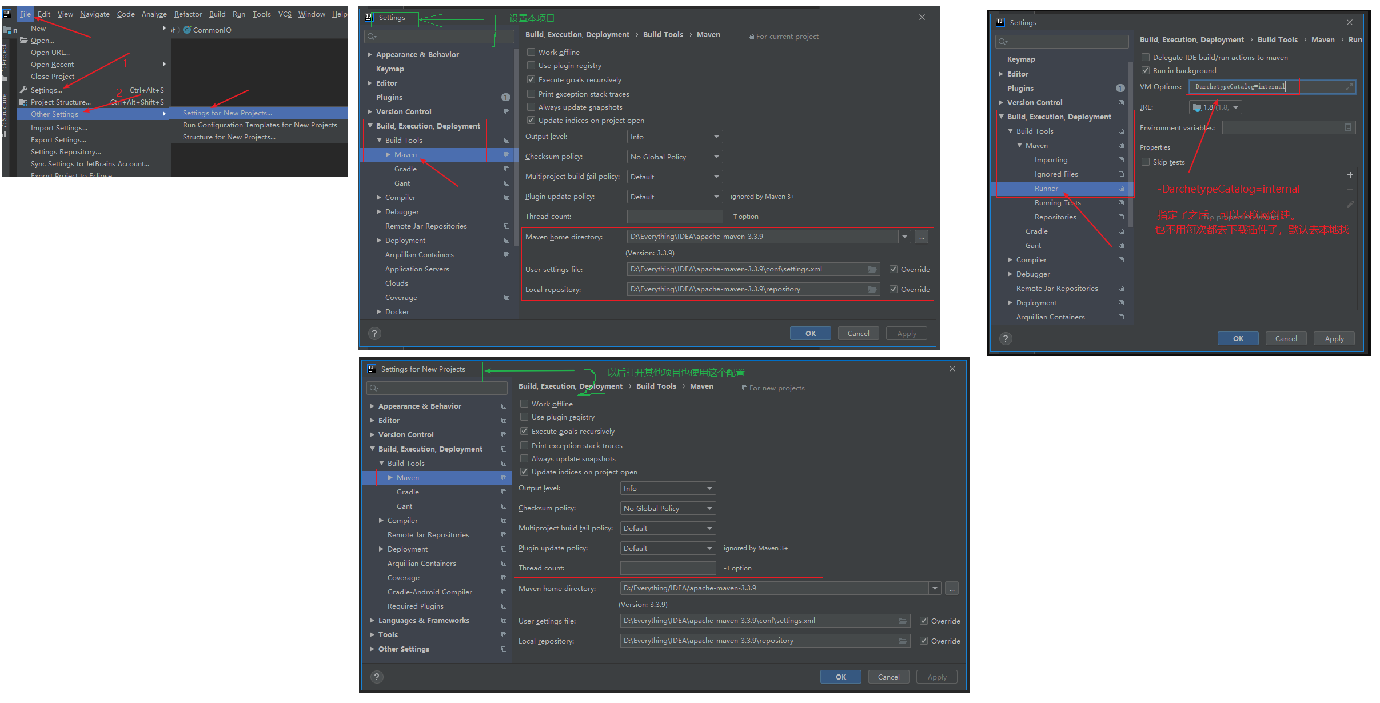Image resolution: width=1380 pixels, height=703 pixels.
Task: Click search icon in Settings for New Projects
Action: click(374, 388)
